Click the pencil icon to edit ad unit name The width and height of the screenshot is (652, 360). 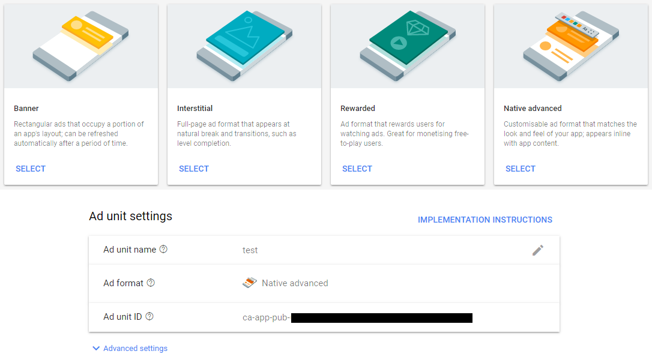[538, 250]
